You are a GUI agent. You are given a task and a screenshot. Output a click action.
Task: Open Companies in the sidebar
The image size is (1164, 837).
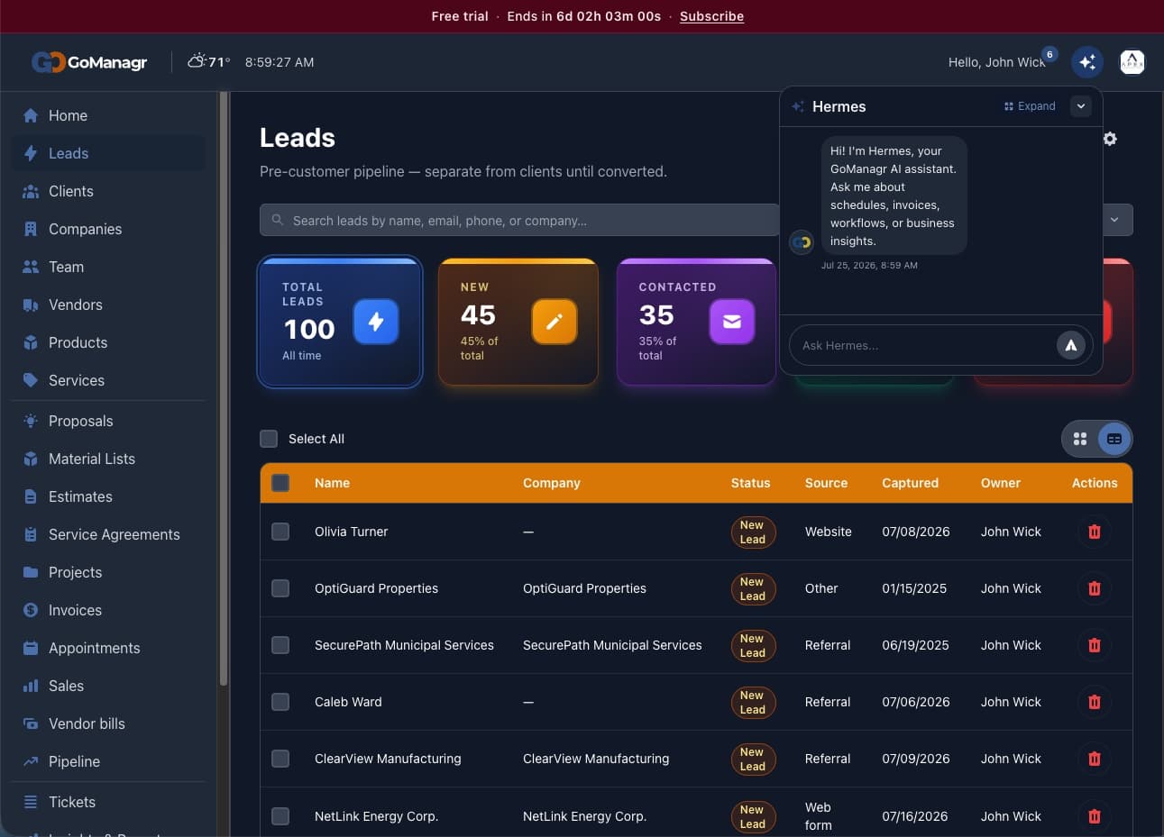coord(108,229)
